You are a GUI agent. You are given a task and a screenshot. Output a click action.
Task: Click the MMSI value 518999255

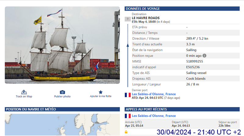[x=195, y=61]
